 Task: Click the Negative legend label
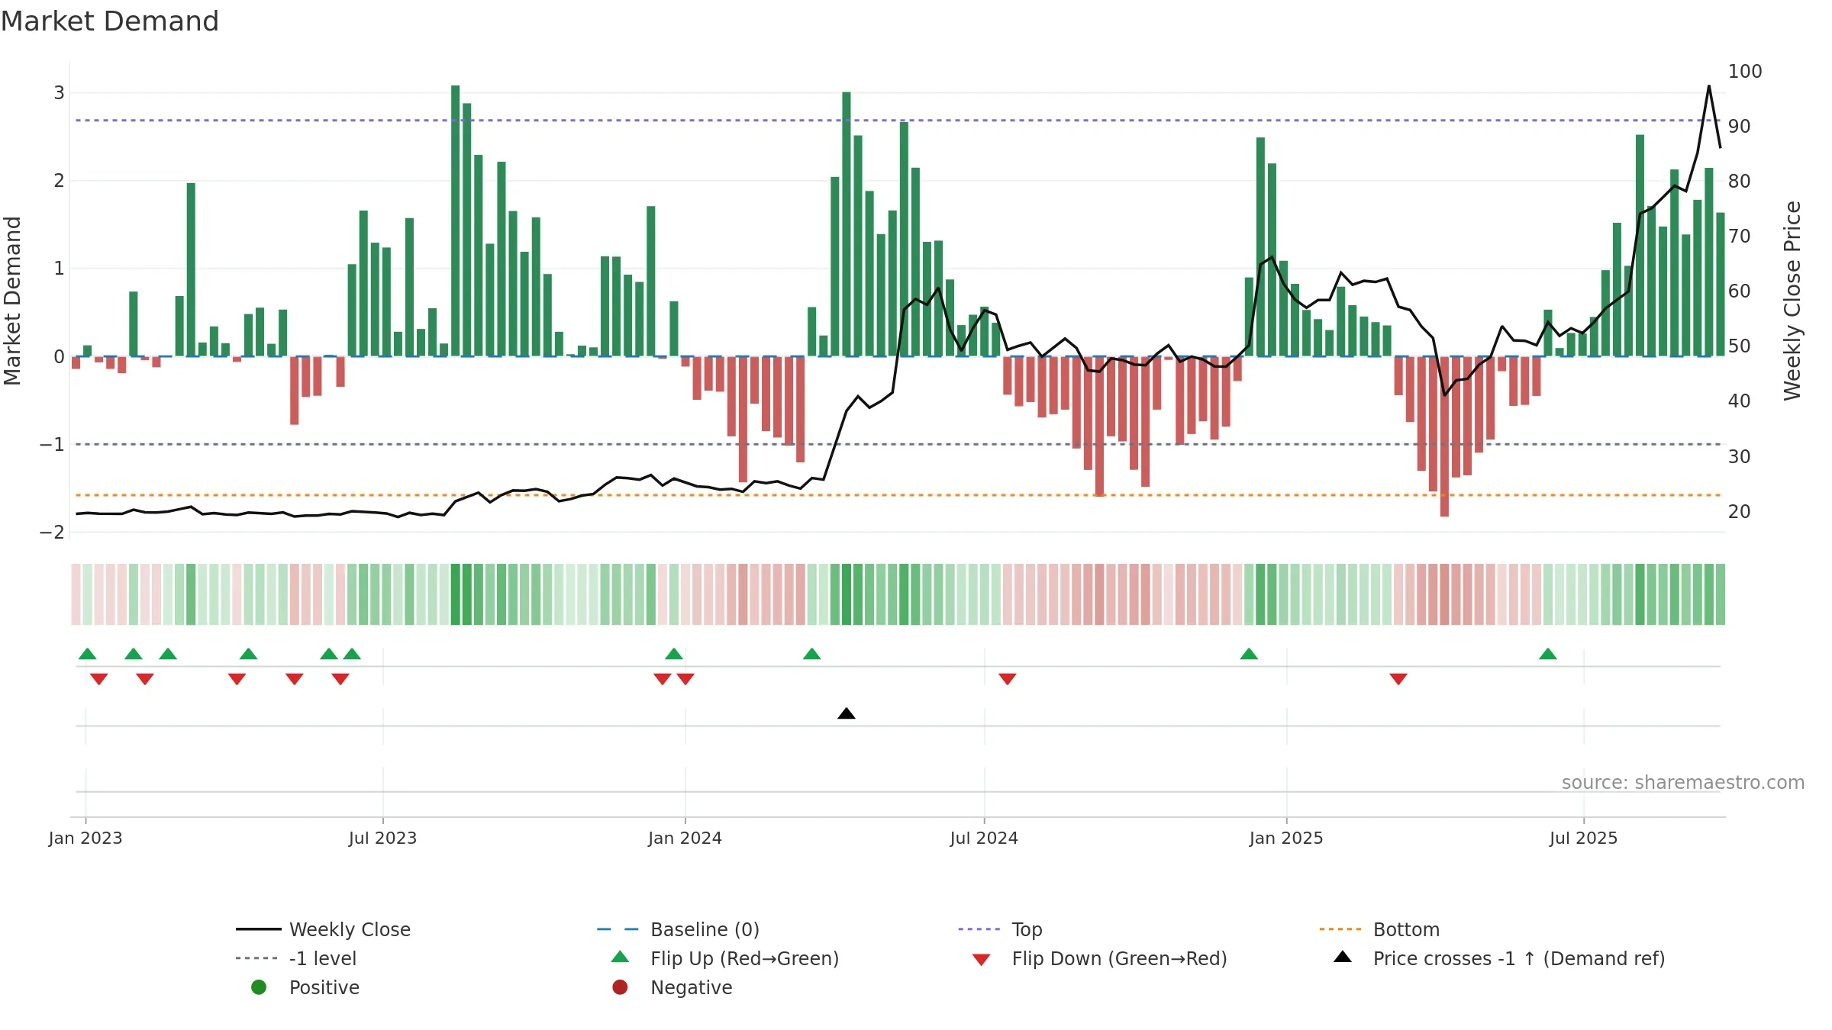pyautogui.click(x=691, y=987)
